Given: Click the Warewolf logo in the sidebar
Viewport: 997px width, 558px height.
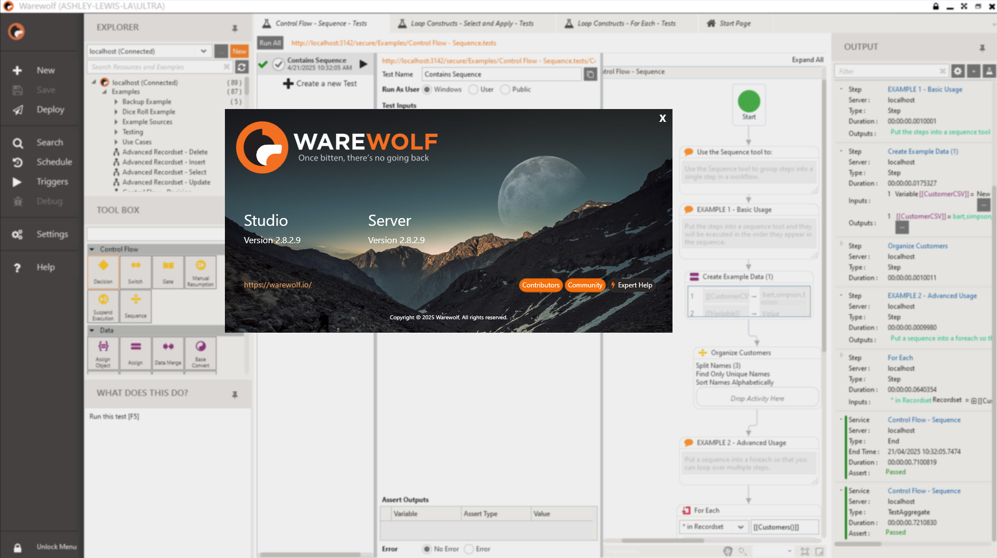Looking at the screenshot, I should click(17, 31).
